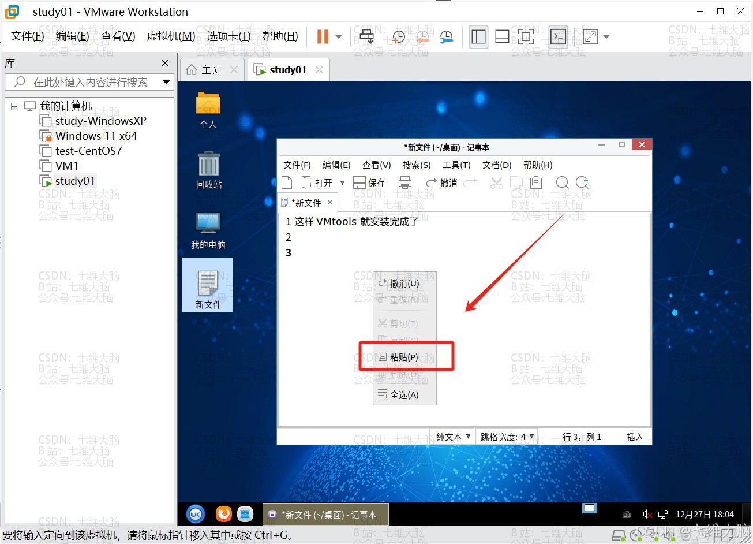Image resolution: width=753 pixels, height=544 pixels.
Task: Open the VMware 查看(V) menu
Action: (x=118, y=36)
